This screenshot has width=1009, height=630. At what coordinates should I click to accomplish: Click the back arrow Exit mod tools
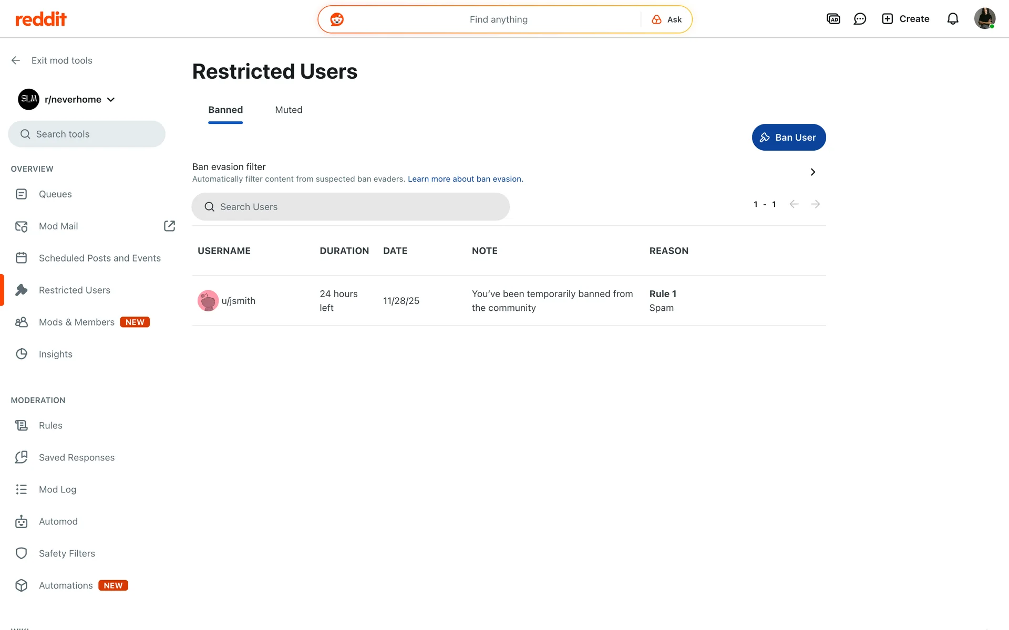(16, 60)
